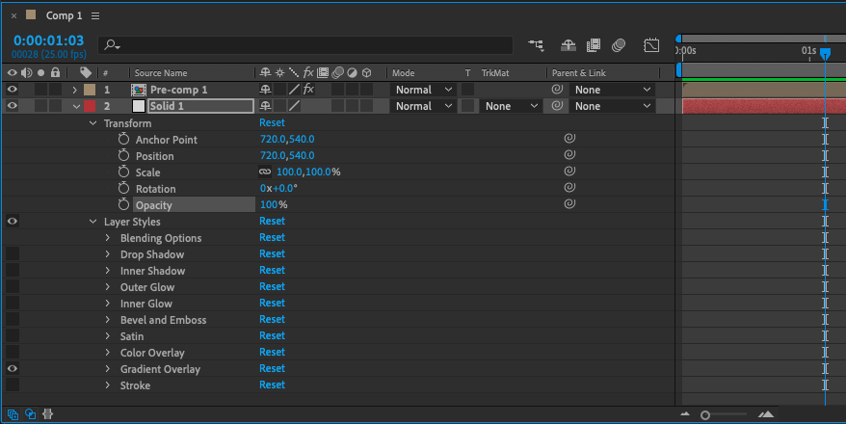Open the Comp 1 panel menu
The width and height of the screenshot is (846, 424).
pyautogui.click(x=95, y=16)
